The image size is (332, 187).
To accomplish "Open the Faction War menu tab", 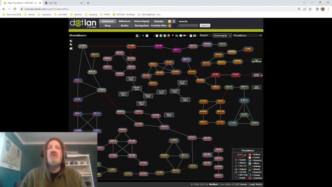I will tap(159, 25).
